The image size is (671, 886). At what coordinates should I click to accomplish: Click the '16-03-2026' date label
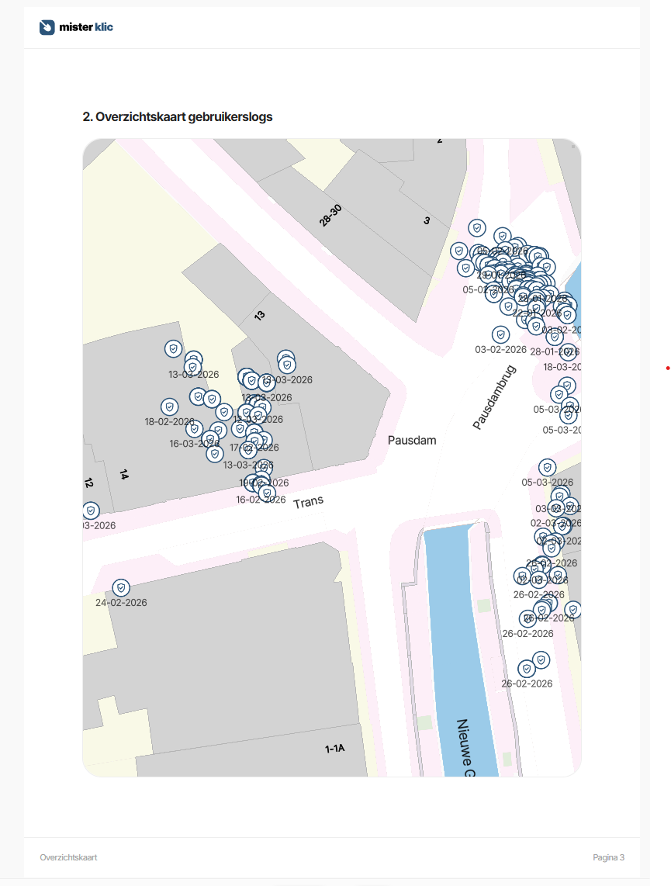(194, 444)
